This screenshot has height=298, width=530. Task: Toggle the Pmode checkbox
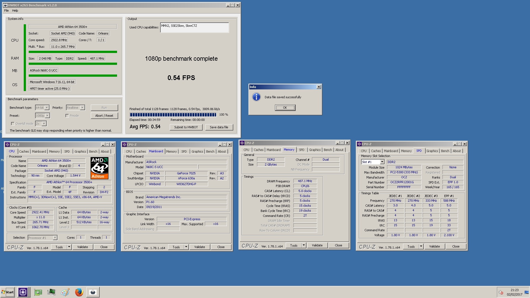tap(67, 116)
